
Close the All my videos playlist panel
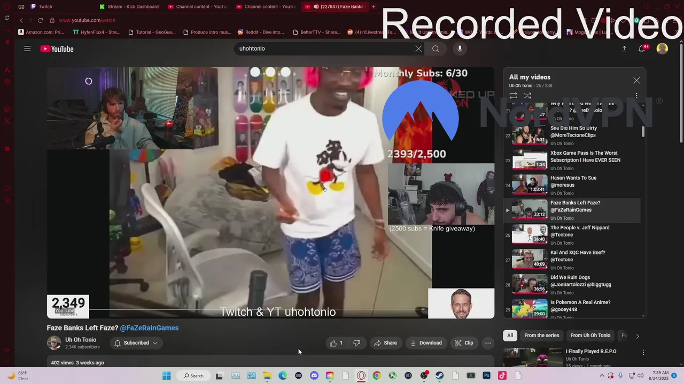(x=636, y=81)
